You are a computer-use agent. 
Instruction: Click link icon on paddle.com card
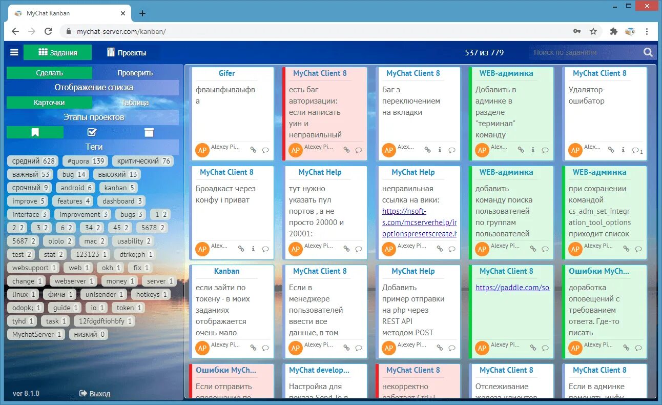point(533,348)
